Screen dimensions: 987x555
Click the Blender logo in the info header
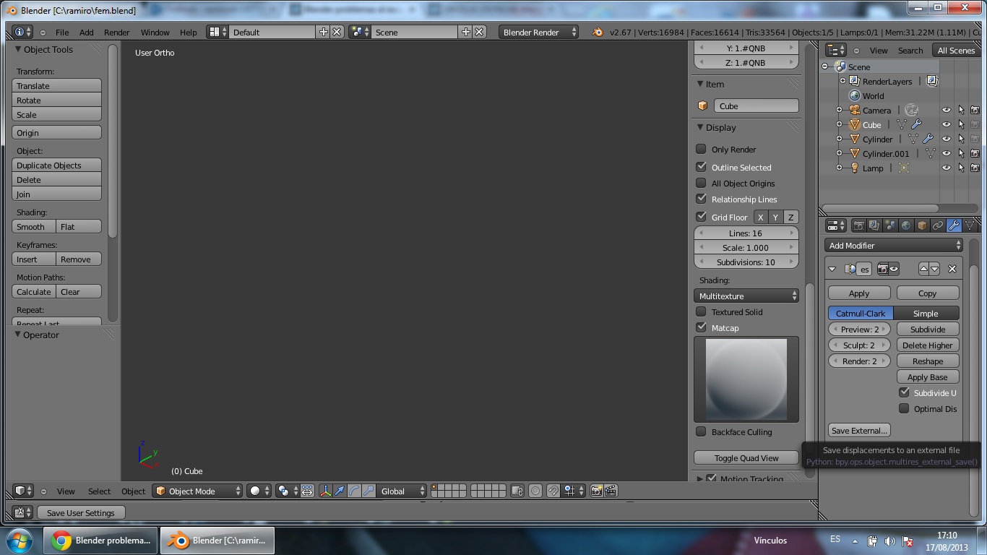[598, 32]
